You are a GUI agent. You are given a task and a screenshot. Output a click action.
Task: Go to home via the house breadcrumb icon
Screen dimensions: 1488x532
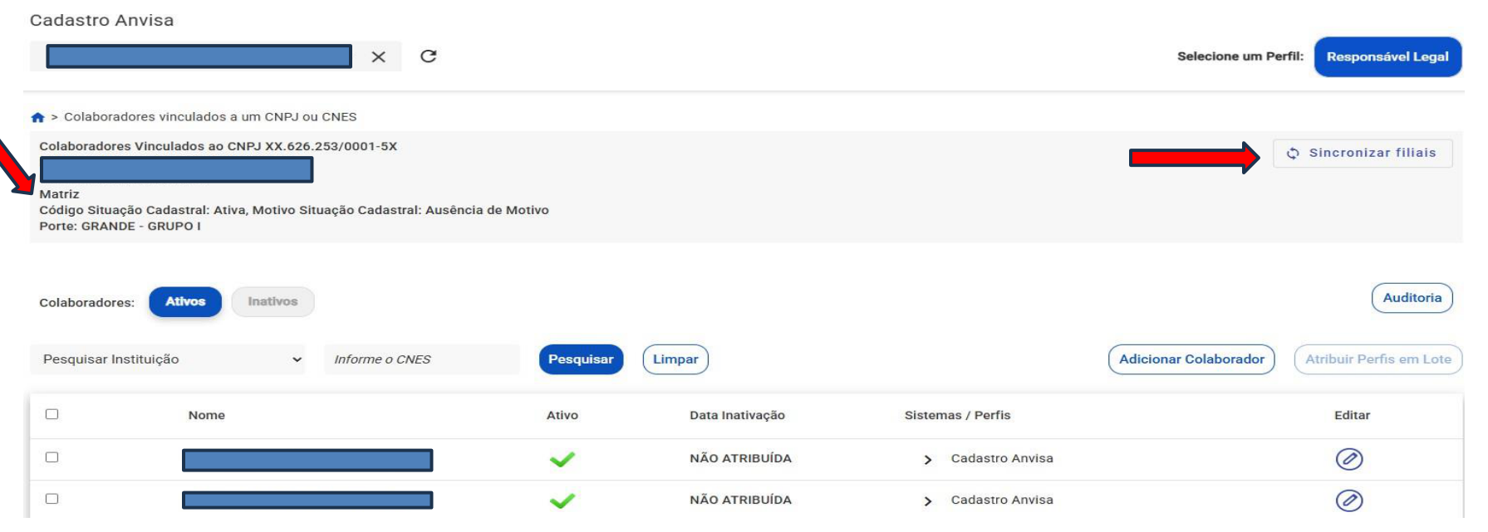click(37, 117)
